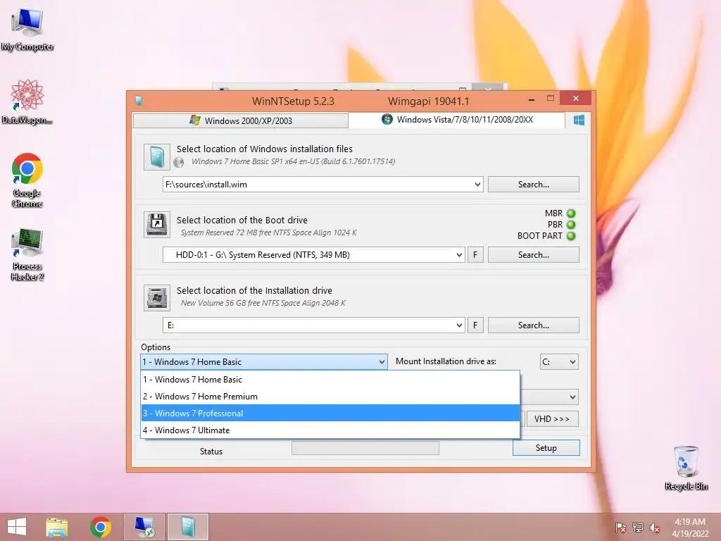Click the VHD >>> button
Screen dimensions: 721x541
pos(552,419)
